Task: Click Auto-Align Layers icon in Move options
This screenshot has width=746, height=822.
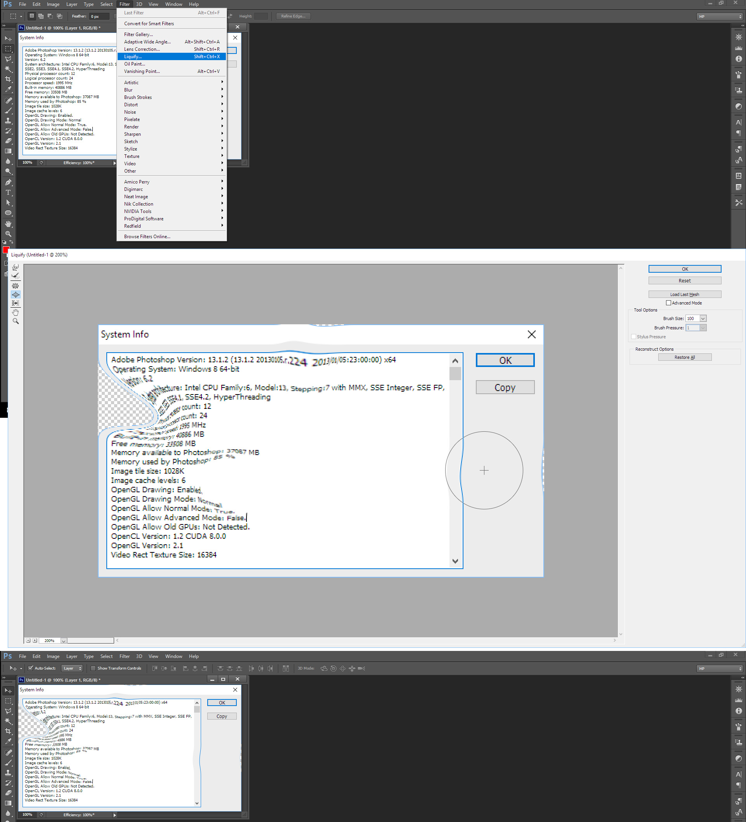Action: coord(286,668)
